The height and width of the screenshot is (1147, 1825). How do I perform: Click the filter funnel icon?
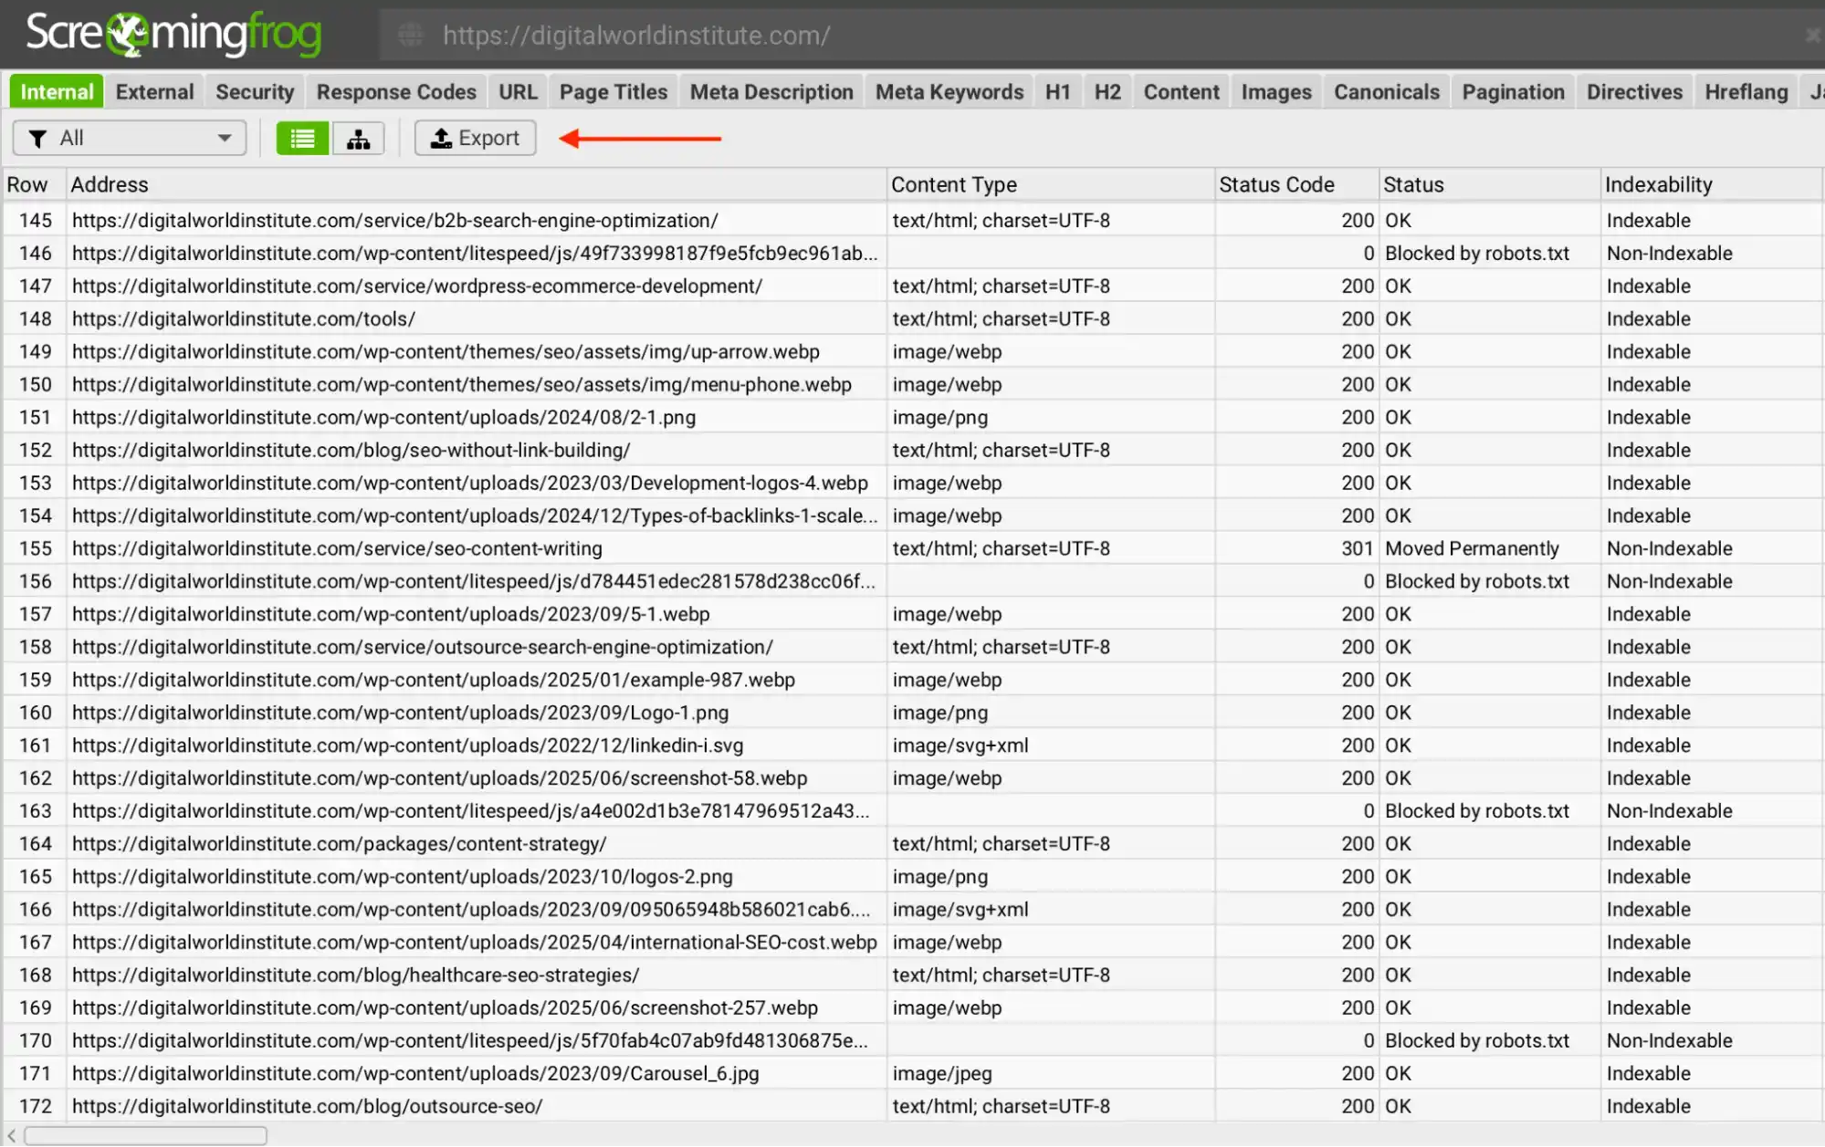pos(37,138)
